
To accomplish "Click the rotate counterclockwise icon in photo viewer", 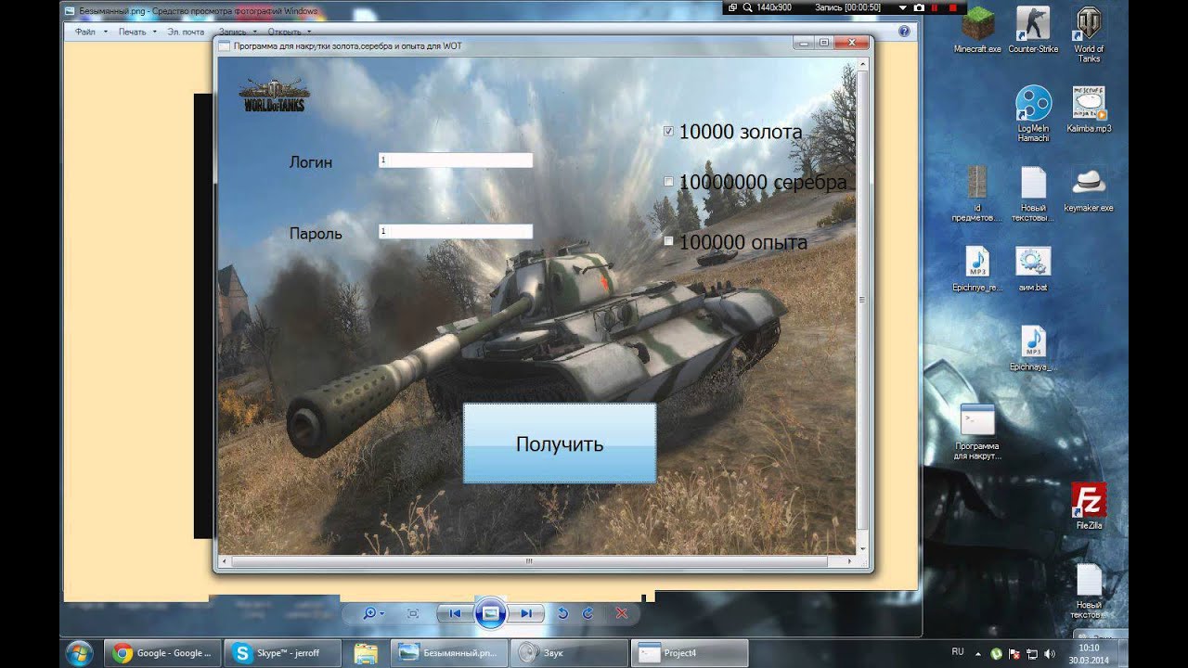I will tap(562, 613).
